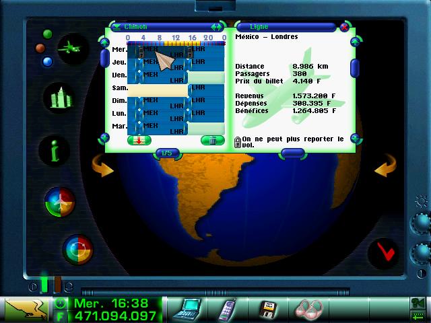The width and height of the screenshot is (431, 323).
Task: Click the Distance value 8.986 km
Action: 310,66
